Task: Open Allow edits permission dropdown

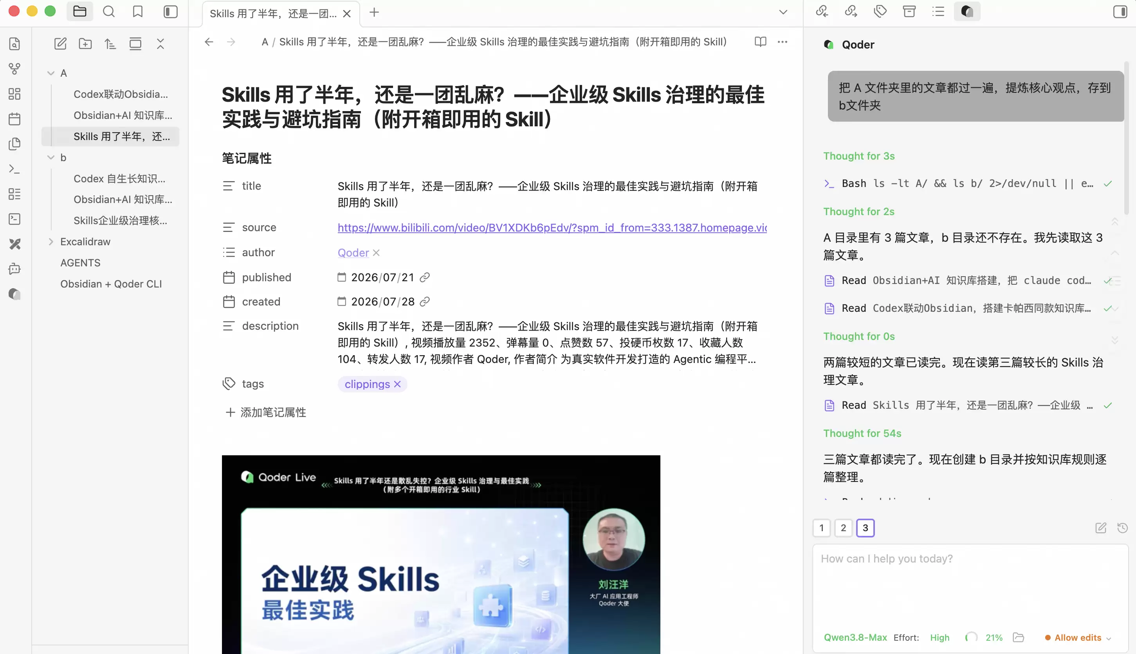Action: [1078, 638]
